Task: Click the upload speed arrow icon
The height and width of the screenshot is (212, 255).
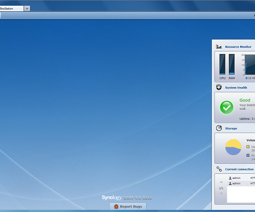Action: pos(246,78)
